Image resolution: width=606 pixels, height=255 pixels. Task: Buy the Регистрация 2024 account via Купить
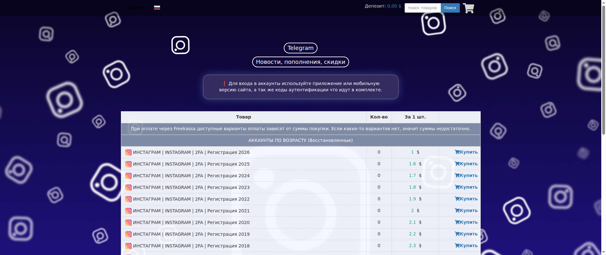pos(466,175)
